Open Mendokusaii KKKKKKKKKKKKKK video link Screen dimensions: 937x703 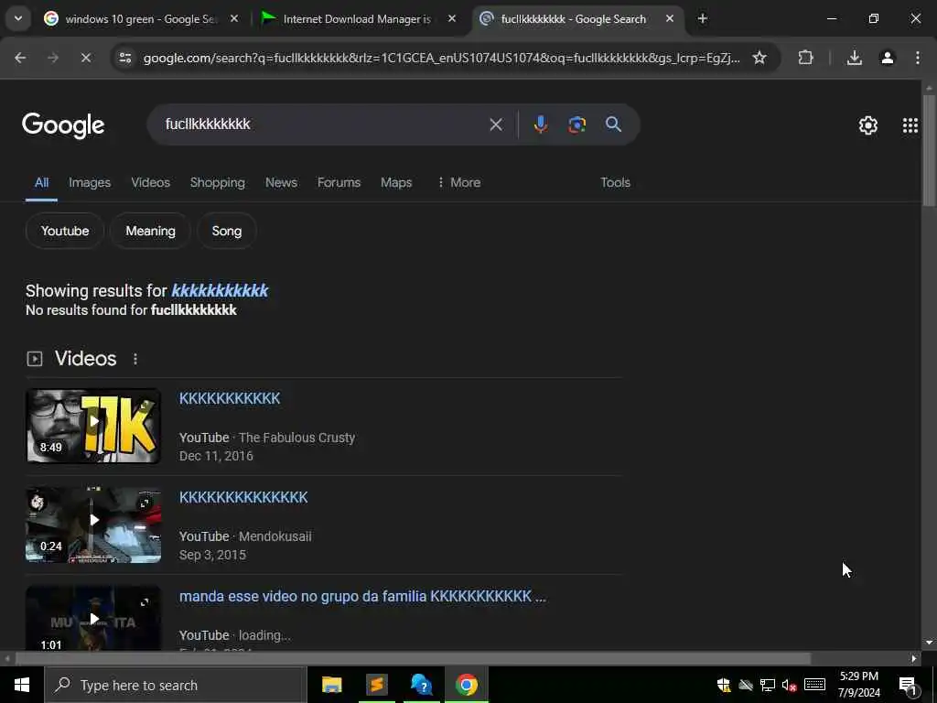coord(243,497)
